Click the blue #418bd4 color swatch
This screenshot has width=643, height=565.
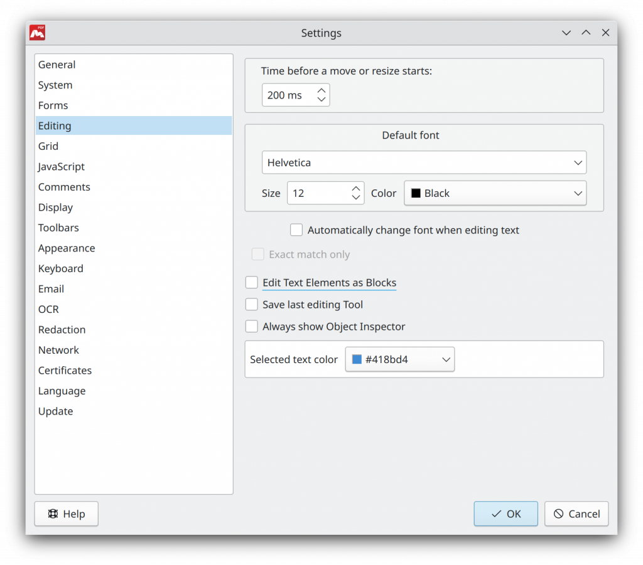pos(355,359)
